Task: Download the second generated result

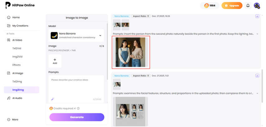Action: (257, 75)
